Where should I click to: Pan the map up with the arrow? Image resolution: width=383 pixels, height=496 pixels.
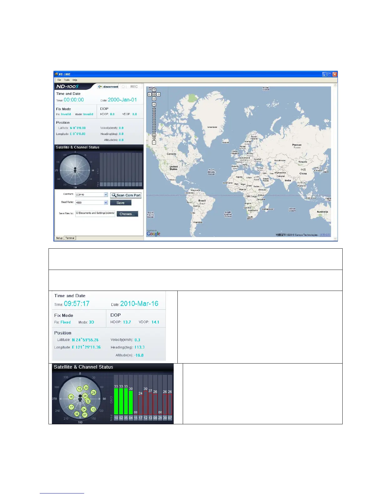[154, 90]
